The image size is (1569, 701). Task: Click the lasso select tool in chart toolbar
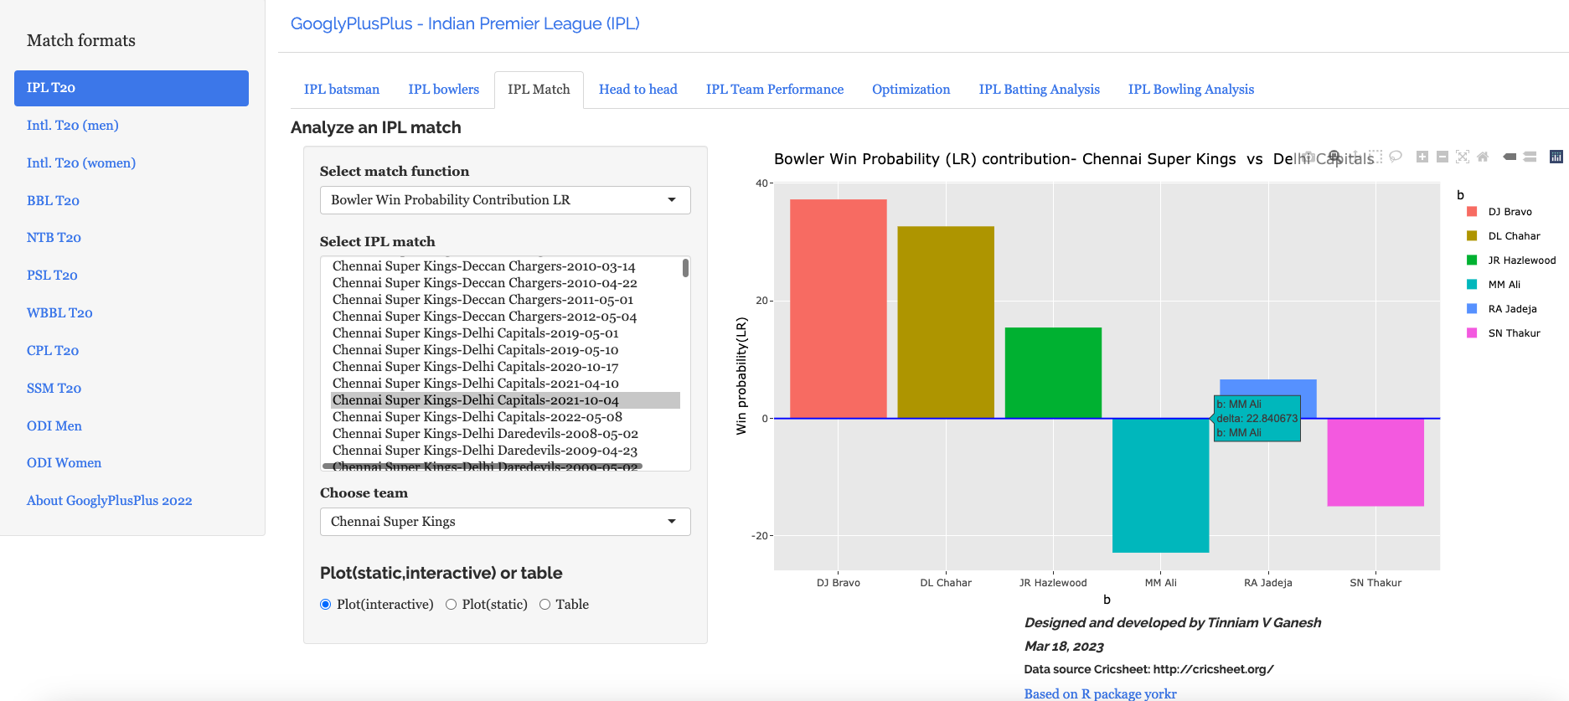1396,157
